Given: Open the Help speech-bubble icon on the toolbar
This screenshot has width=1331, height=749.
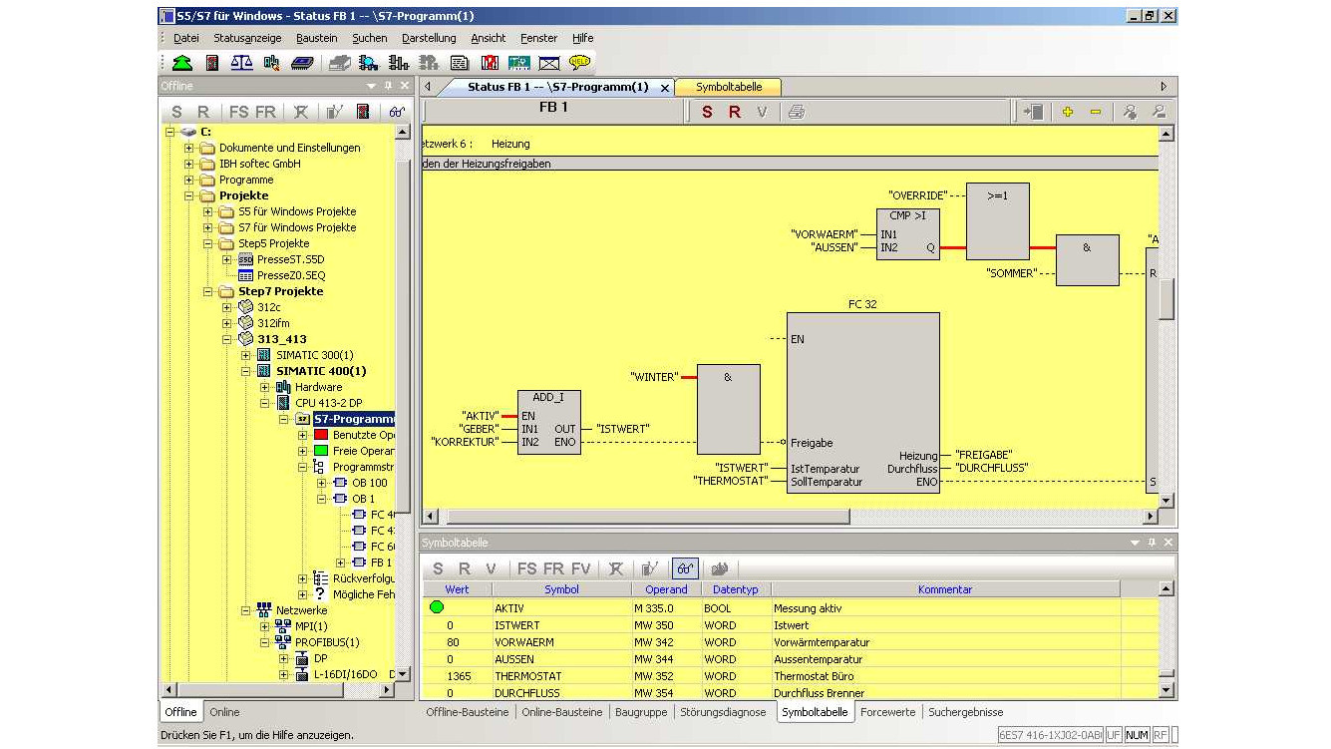Looking at the screenshot, I should (x=581, y=61).
